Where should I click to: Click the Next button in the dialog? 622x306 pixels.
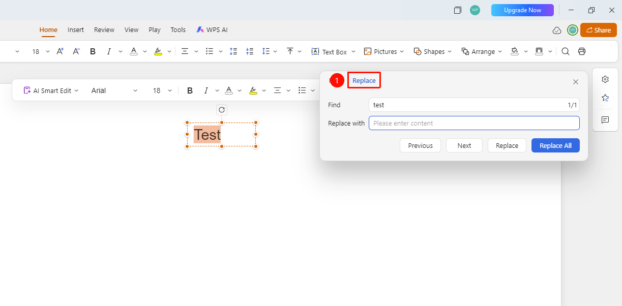[464, 145]
